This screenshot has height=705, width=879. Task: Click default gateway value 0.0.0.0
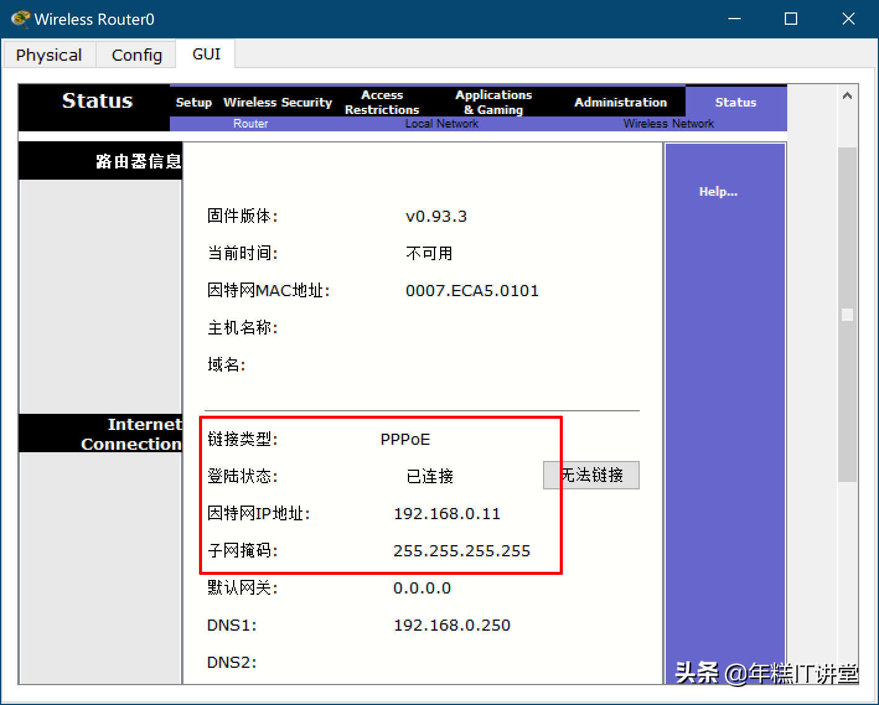tap(422, 588)
